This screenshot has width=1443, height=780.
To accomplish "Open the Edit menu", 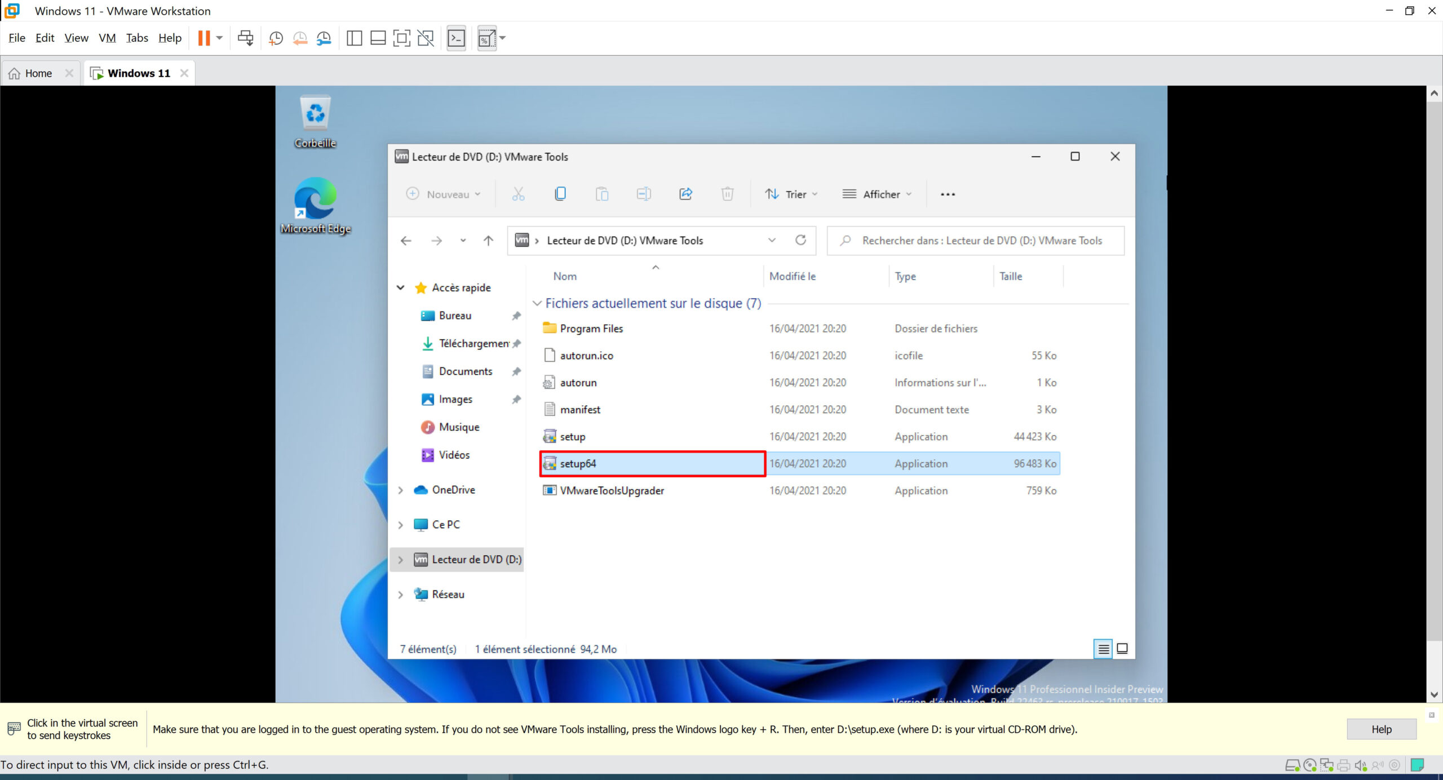I will click(x=45, y=38).
